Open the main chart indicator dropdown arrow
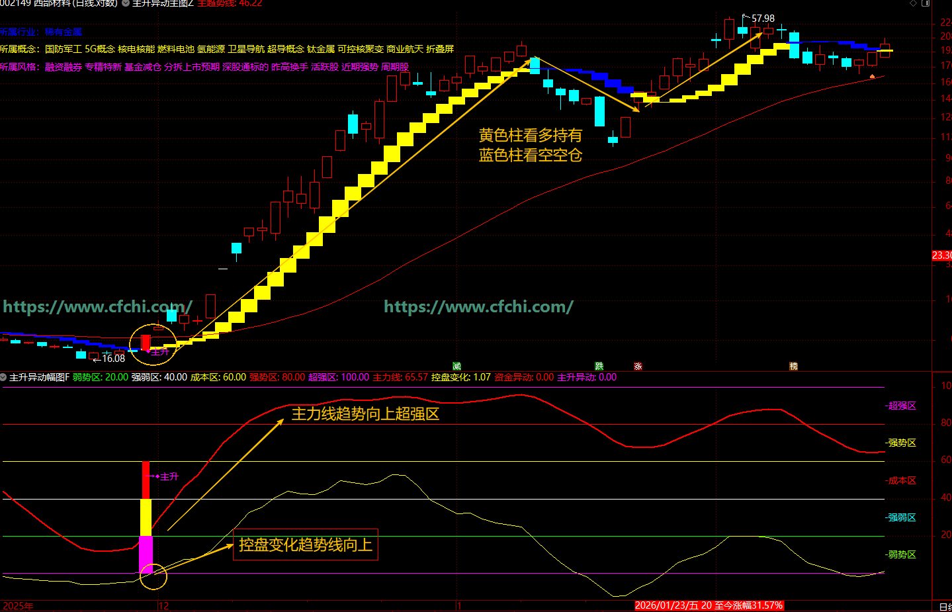The height and width of the screenshot is (612, 952). click(x=126, y=3)
